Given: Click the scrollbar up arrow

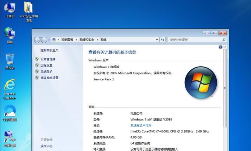Looking at the screenshot, I should pyautogui.click(x=225, y=47).
